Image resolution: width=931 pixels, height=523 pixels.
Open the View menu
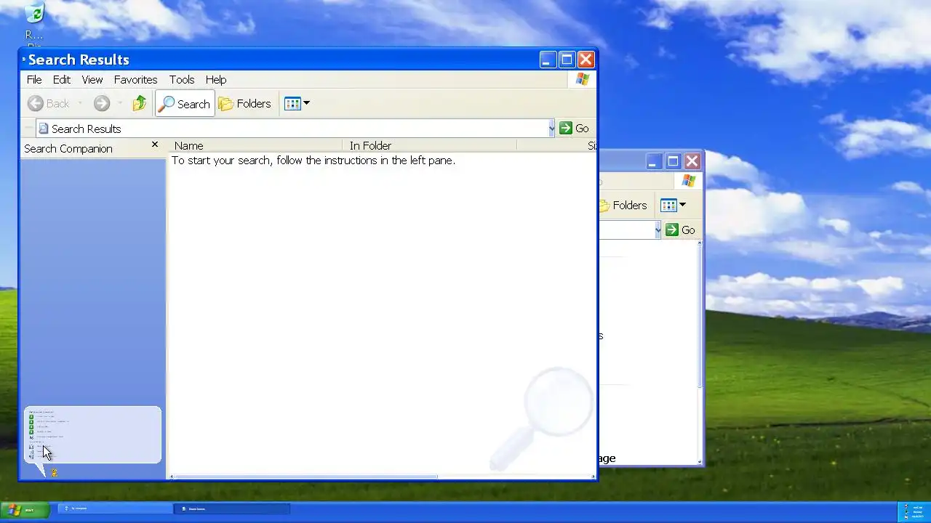(x=92, y=80)
